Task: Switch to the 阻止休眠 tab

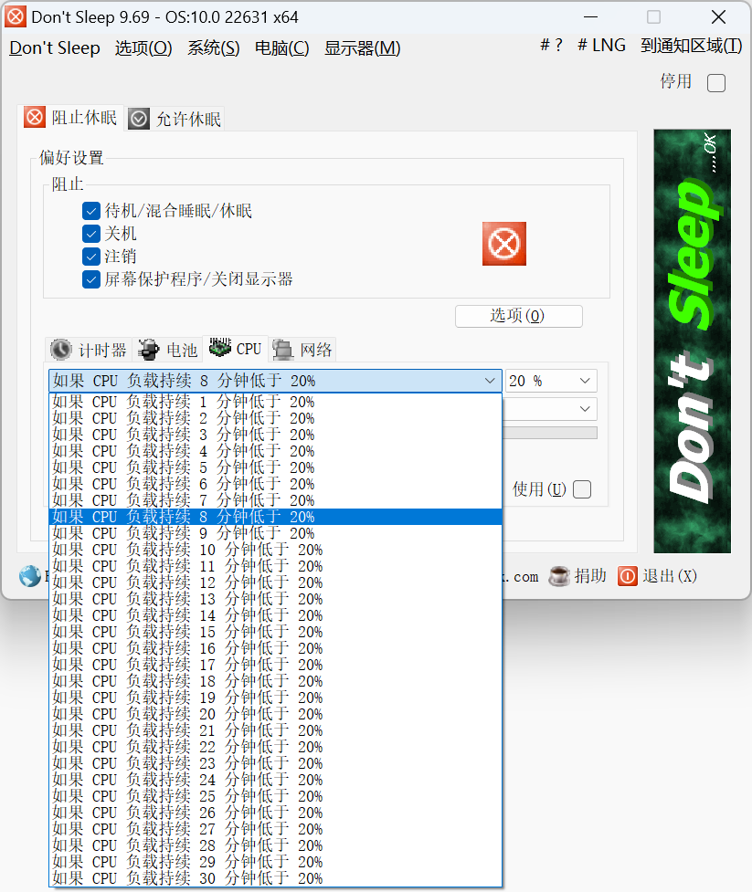Action: click(71, 117)
